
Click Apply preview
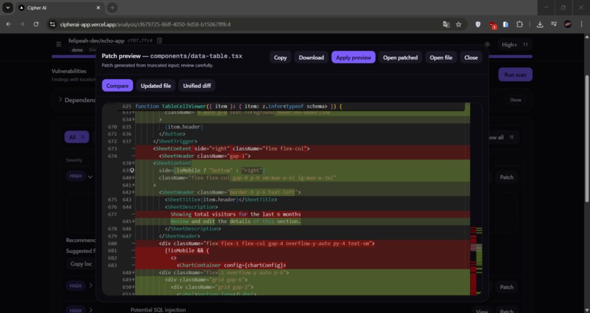point(354,58)
